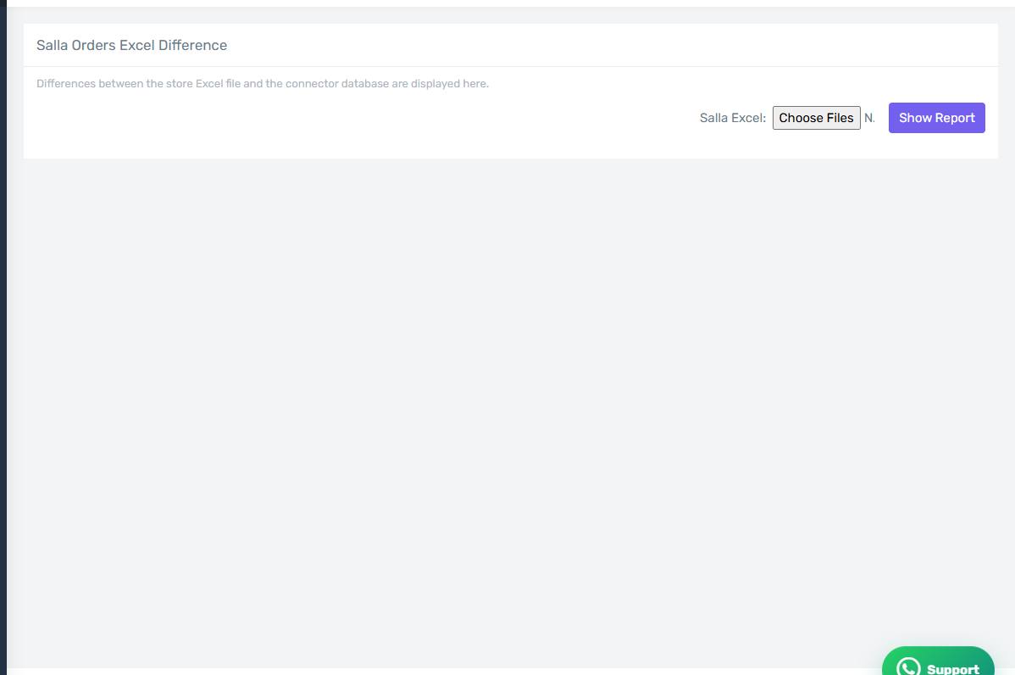Image resolution: width=1015 pixels, height=675 pixels.
Task: Click the 'Salla Excel:' label
Action: (733, 118)
